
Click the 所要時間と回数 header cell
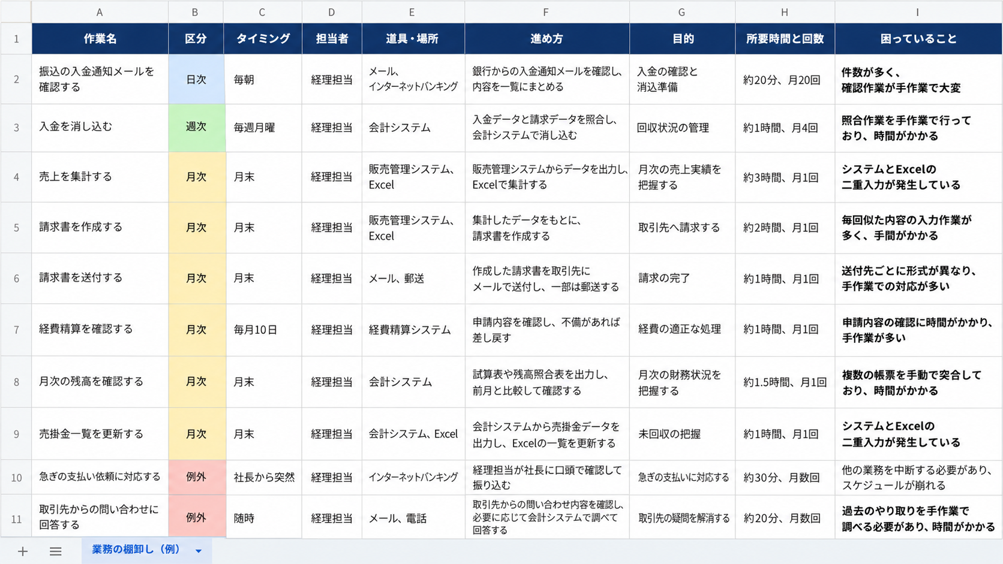(x=785, y=39)
